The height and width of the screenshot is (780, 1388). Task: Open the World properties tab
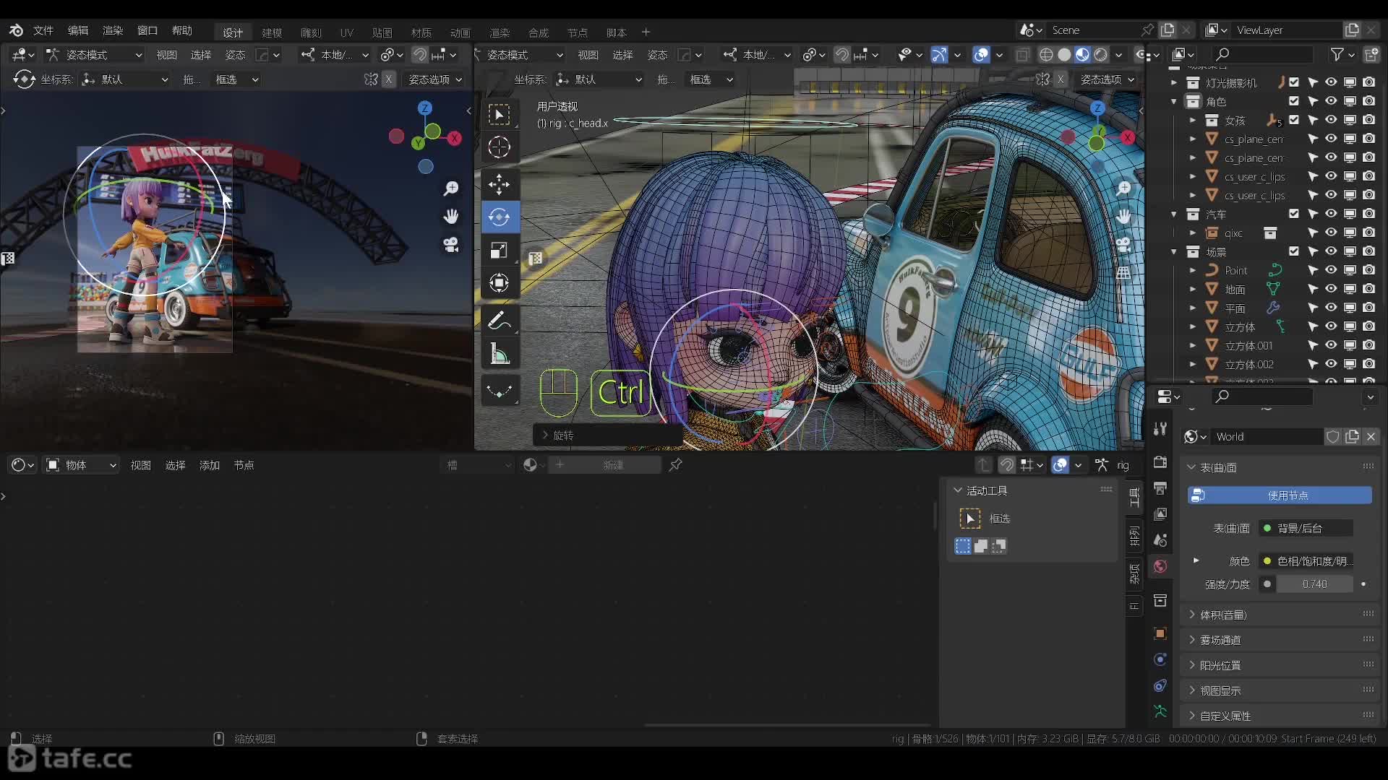[1160, 566]
